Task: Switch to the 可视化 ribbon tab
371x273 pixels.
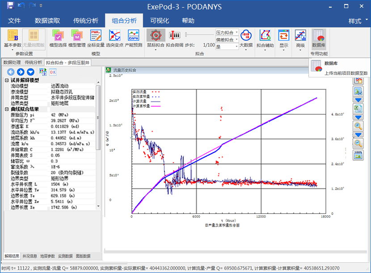Action: 160,21
